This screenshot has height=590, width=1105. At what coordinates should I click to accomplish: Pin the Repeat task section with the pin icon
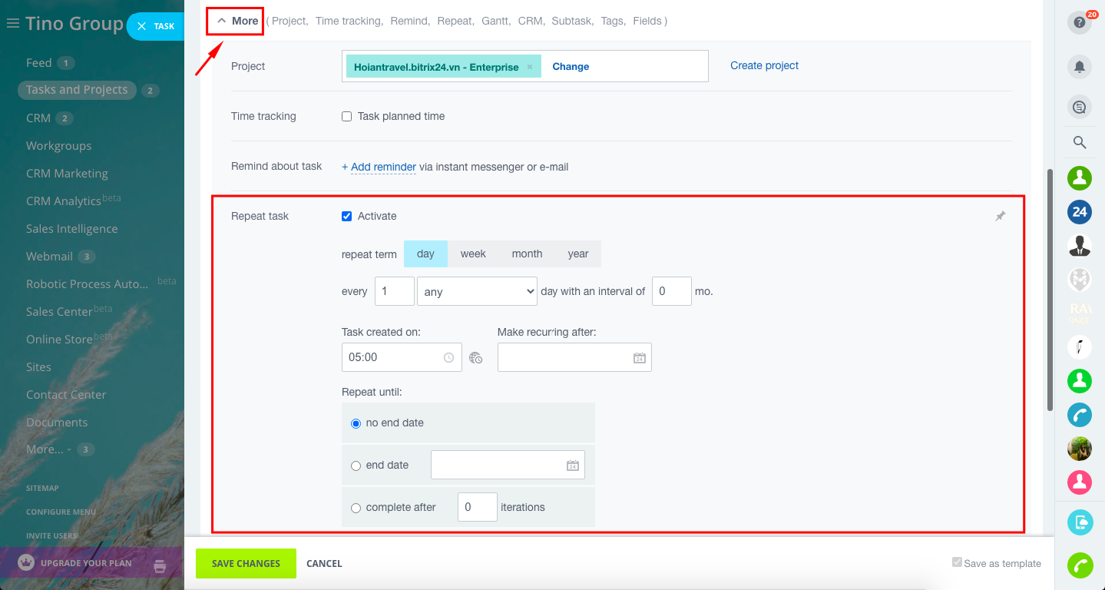click(x=1000, y=217)
